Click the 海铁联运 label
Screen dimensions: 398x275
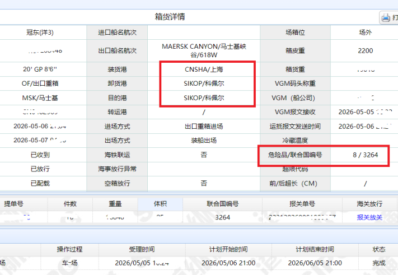coord(117,155)
